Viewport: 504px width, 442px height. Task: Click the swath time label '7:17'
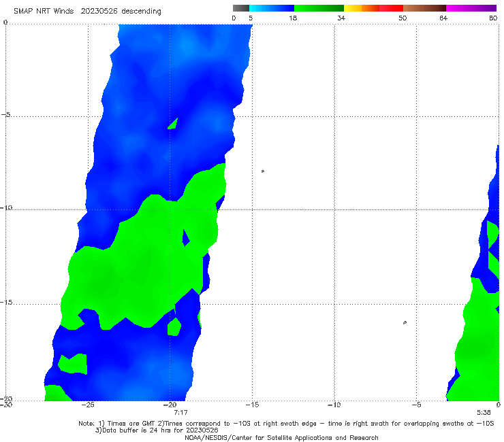pyautogui.click(x=180, y=413)
